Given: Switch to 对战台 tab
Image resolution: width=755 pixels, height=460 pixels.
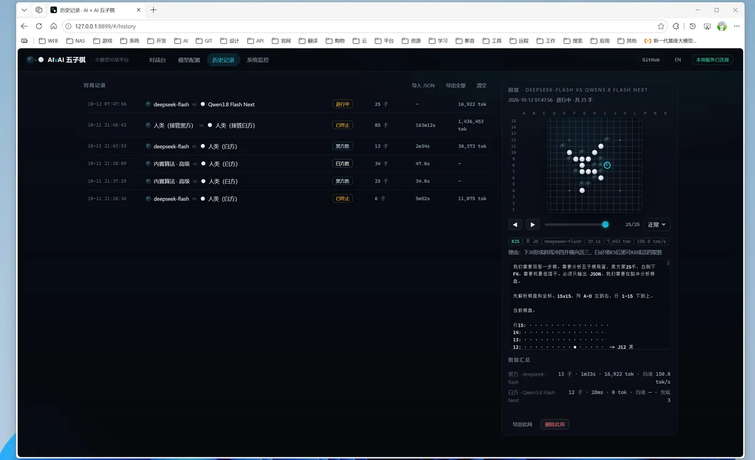Looking at the screenshot, I should (157, 60).
